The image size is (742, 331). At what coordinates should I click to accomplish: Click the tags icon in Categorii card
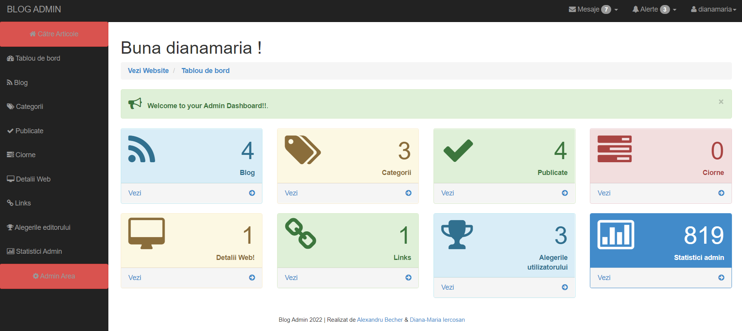[302, 150]
